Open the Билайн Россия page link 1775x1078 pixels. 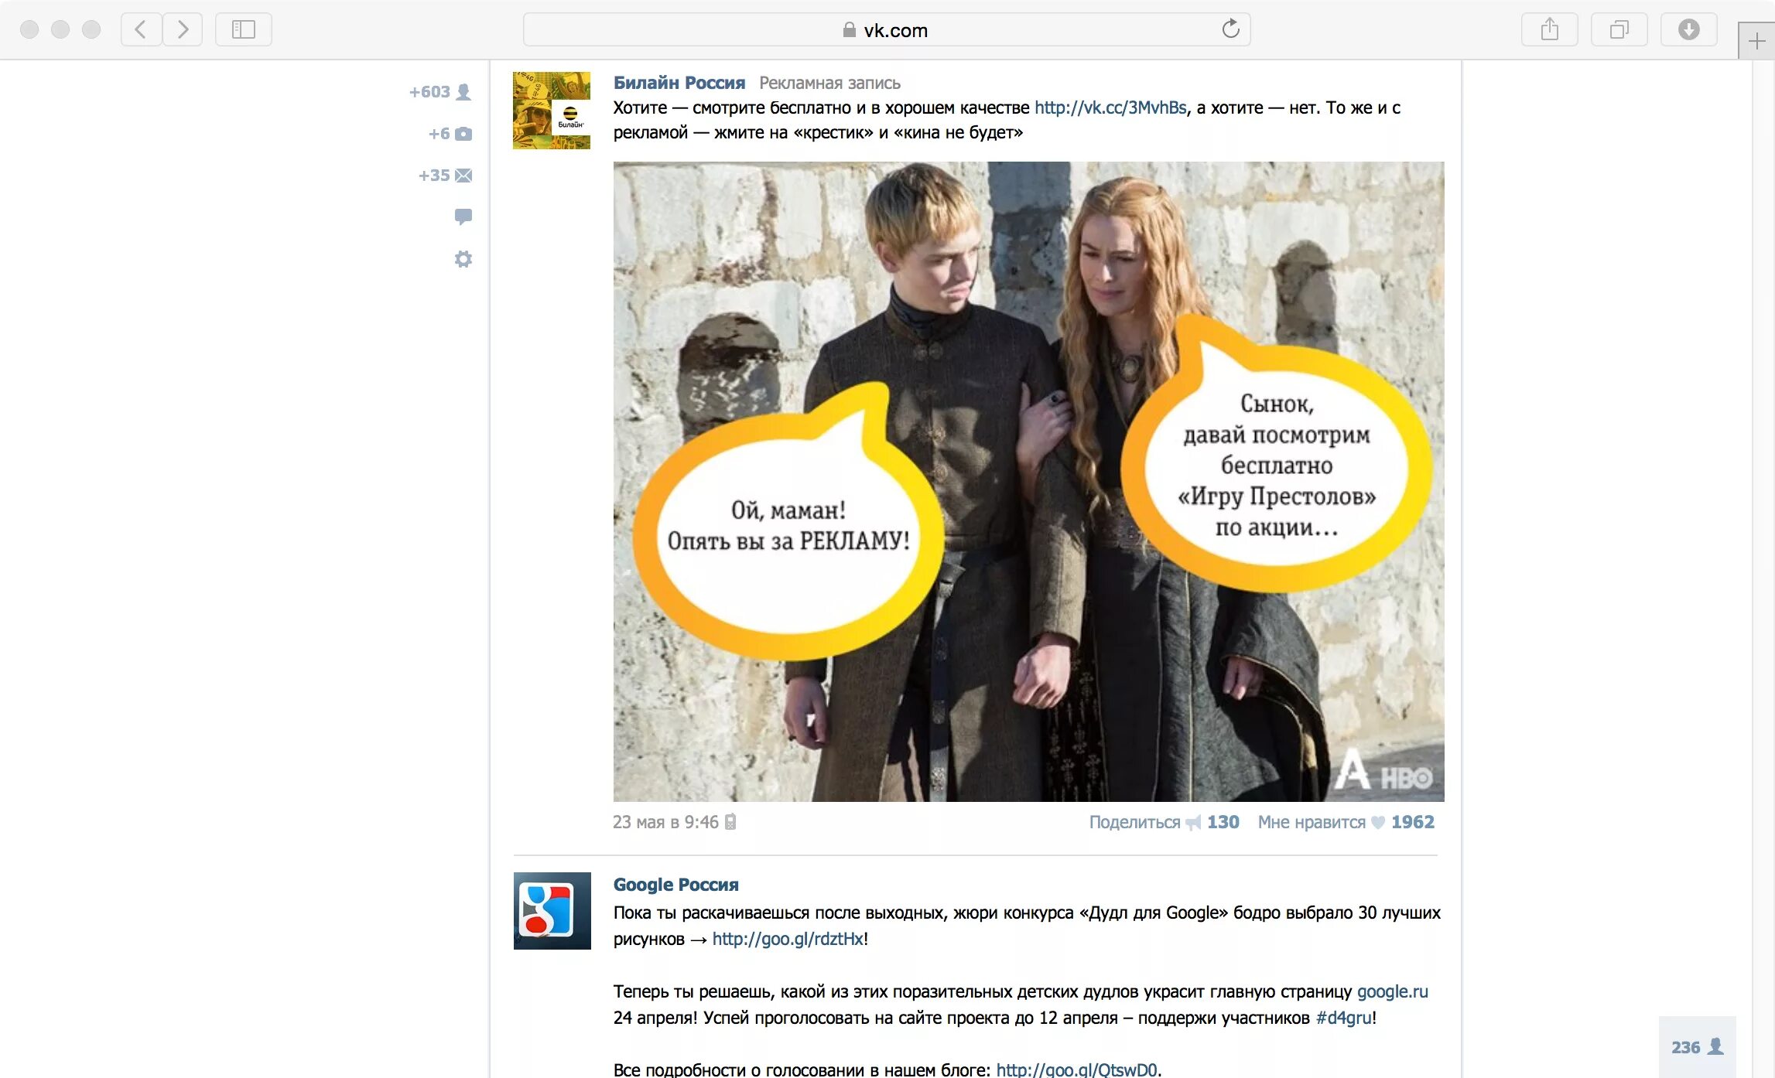point(679,83)
